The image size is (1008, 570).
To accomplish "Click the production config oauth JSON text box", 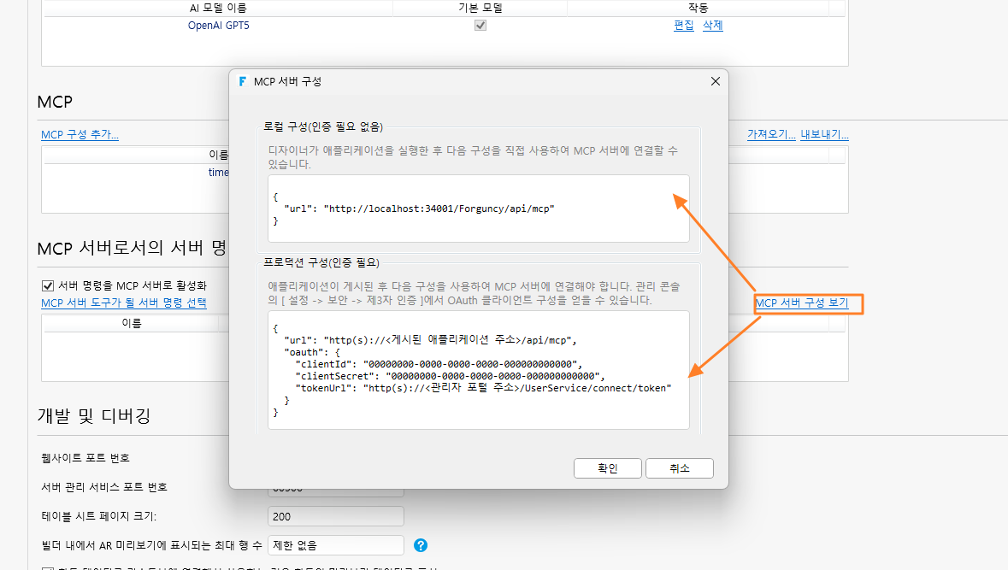I will click(x=478, y=370).
